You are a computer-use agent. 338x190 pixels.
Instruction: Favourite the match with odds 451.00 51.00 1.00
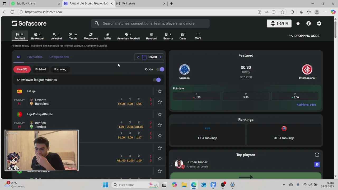pos(160,159)
